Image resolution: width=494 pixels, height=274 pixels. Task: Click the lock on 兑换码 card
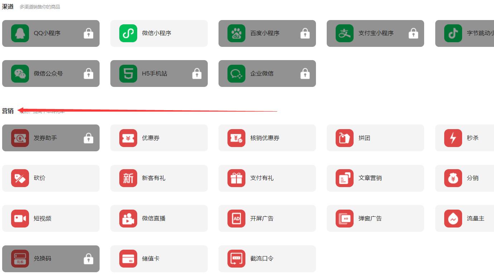[88, 259]
